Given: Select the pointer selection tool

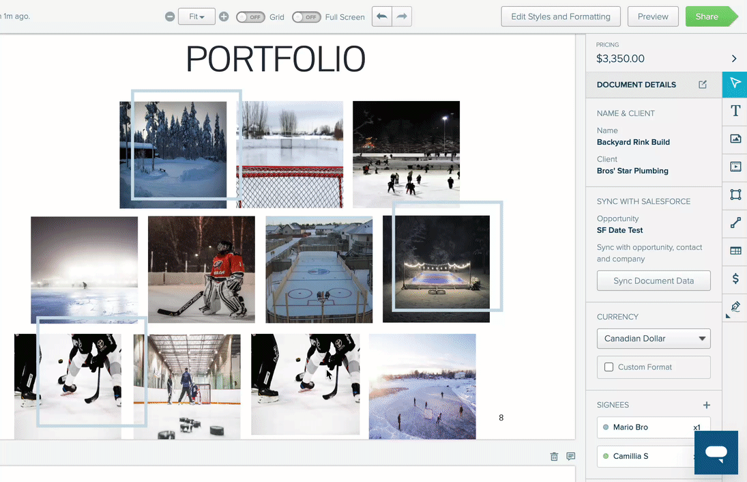Looking at the screenshot, I should click(735, 84).
